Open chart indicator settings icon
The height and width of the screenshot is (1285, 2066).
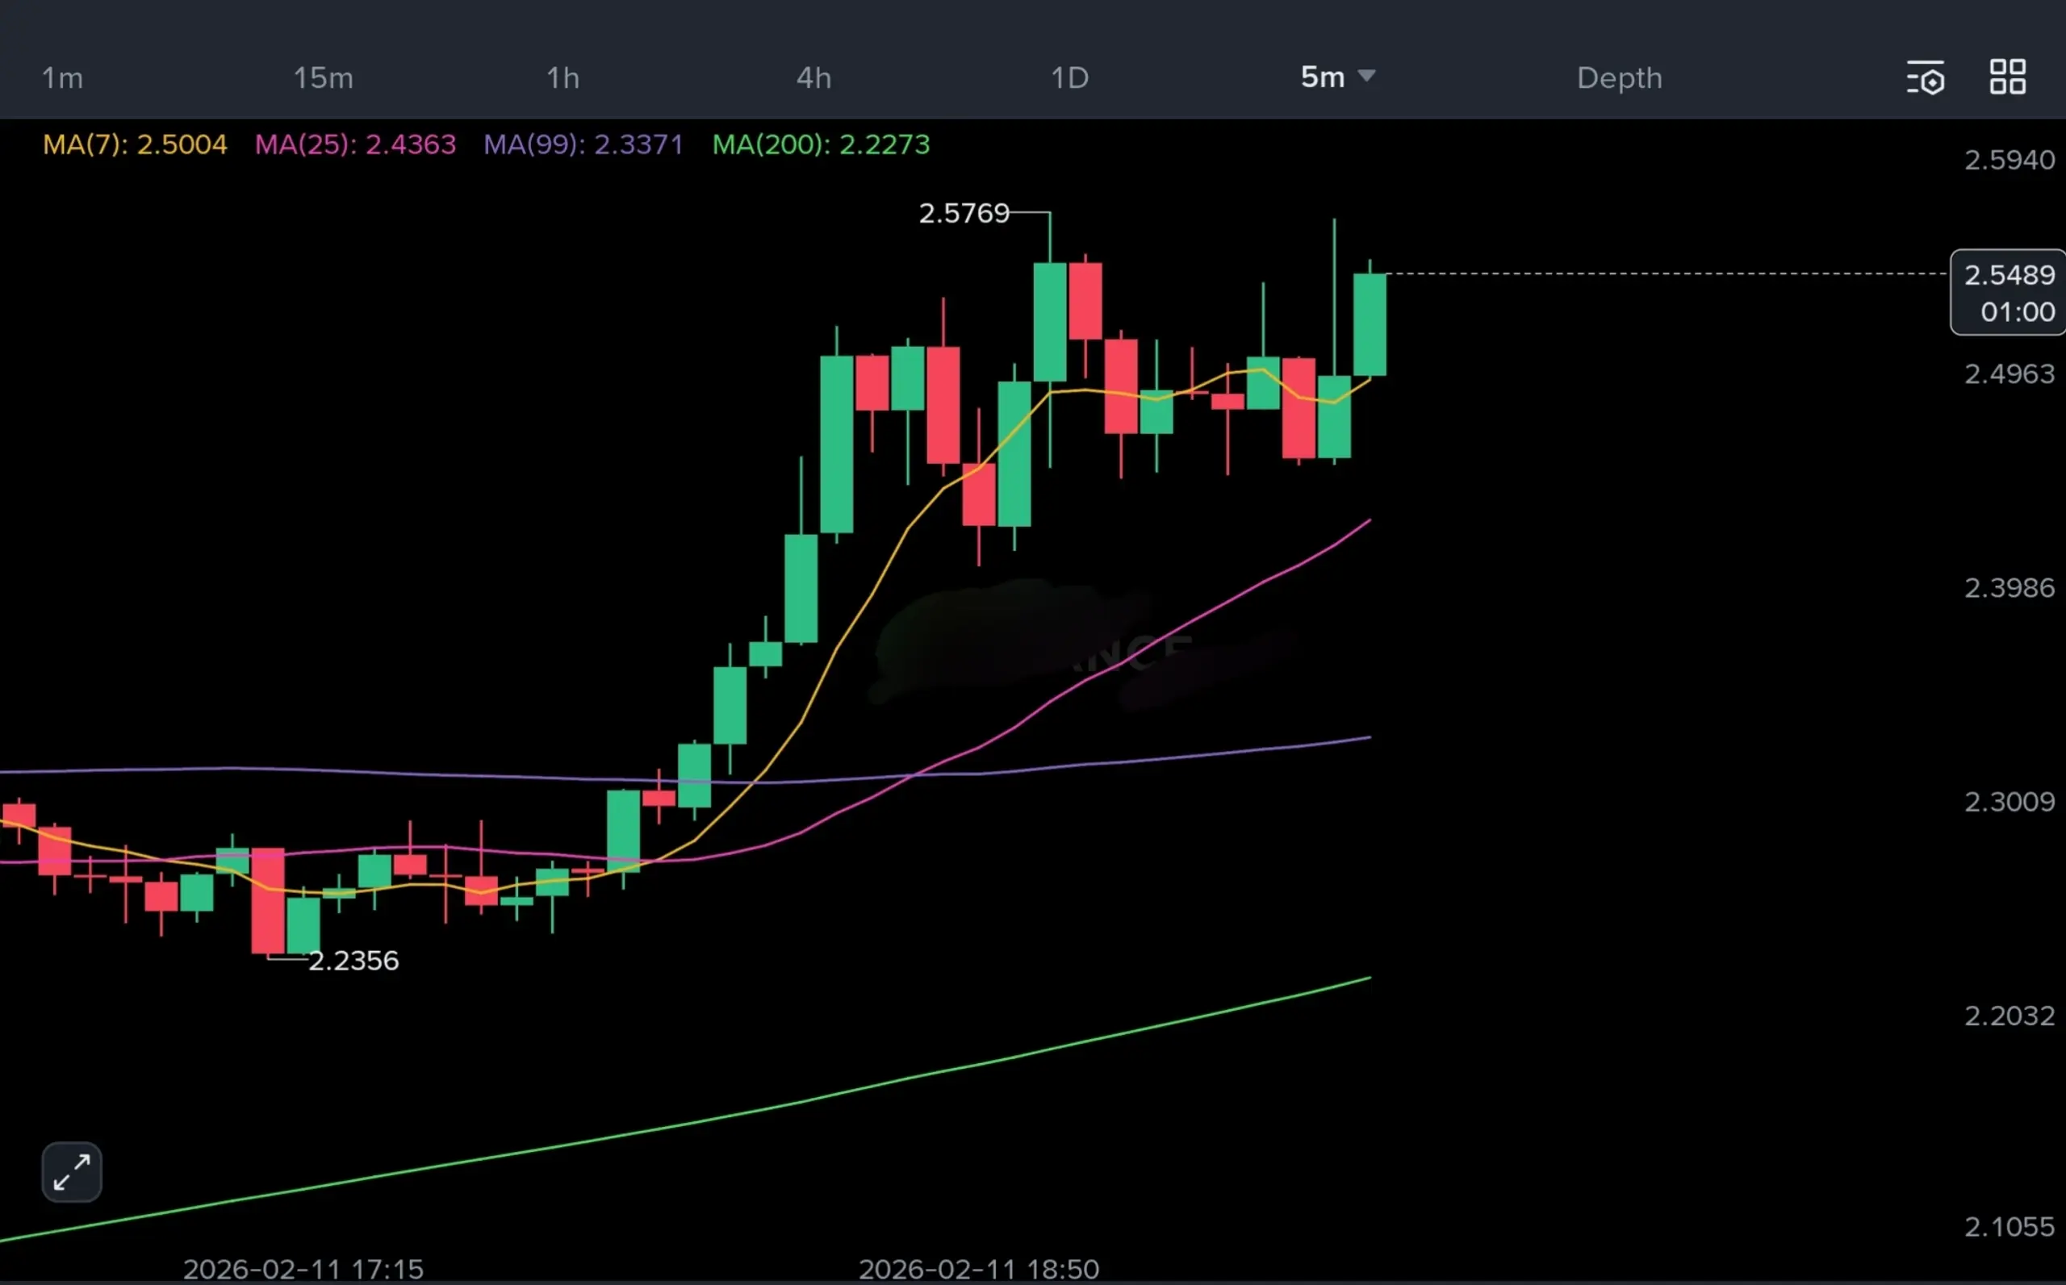pyautogui.click(x=1926, y=77)
